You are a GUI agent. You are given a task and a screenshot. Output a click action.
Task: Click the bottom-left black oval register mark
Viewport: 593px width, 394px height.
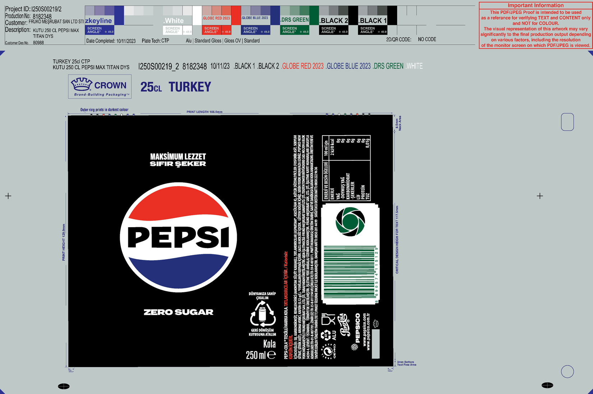[64, 386]
